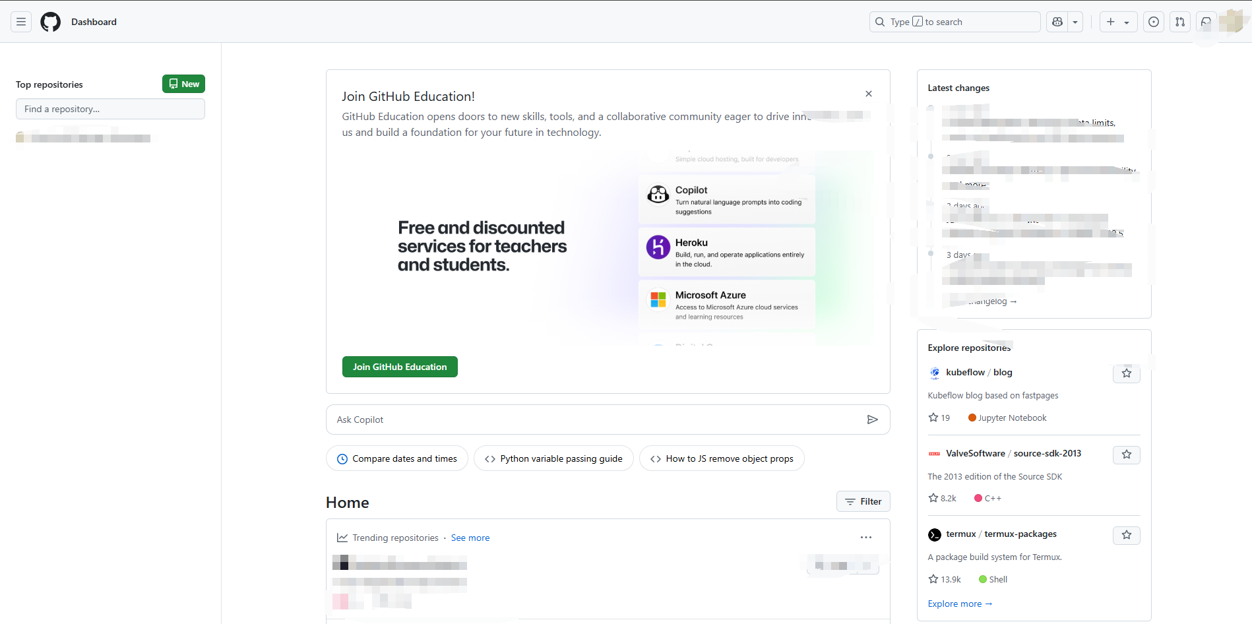1252x624 pixels.
Task: Select How to JS remove object props
Action: pyautogui.click(x=722, y=458)
